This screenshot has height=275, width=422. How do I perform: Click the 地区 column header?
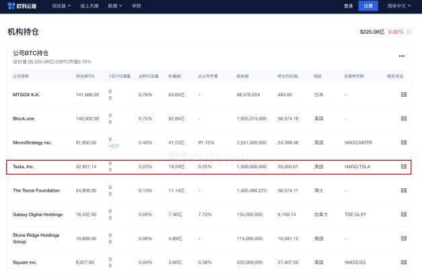[318, 76]
